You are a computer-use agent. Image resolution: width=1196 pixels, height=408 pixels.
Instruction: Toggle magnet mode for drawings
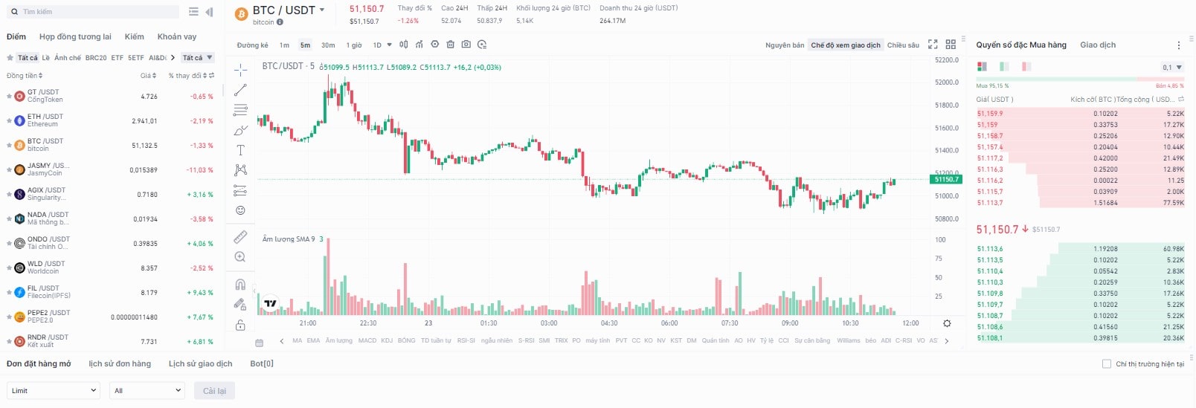coord(240,284)
